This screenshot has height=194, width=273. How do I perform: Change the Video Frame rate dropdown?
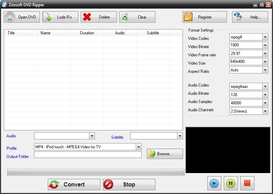tap(265, 53)
